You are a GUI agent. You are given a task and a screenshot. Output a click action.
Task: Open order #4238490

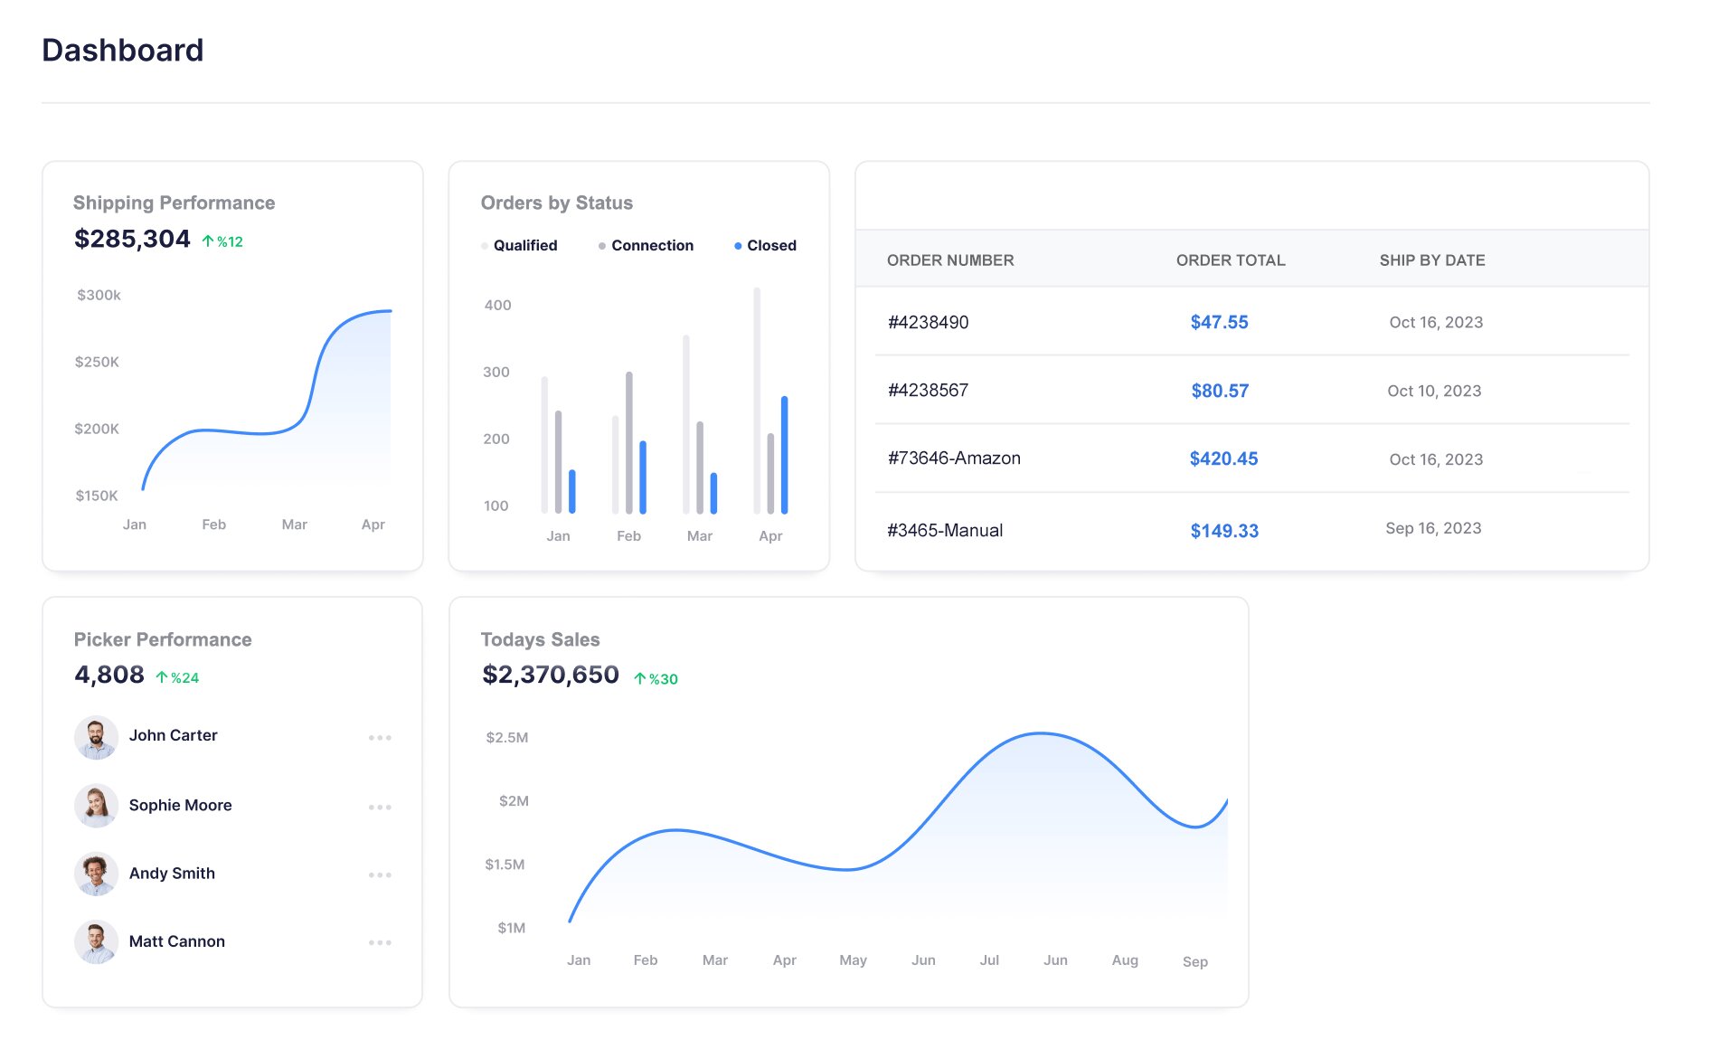coord(928,323)
